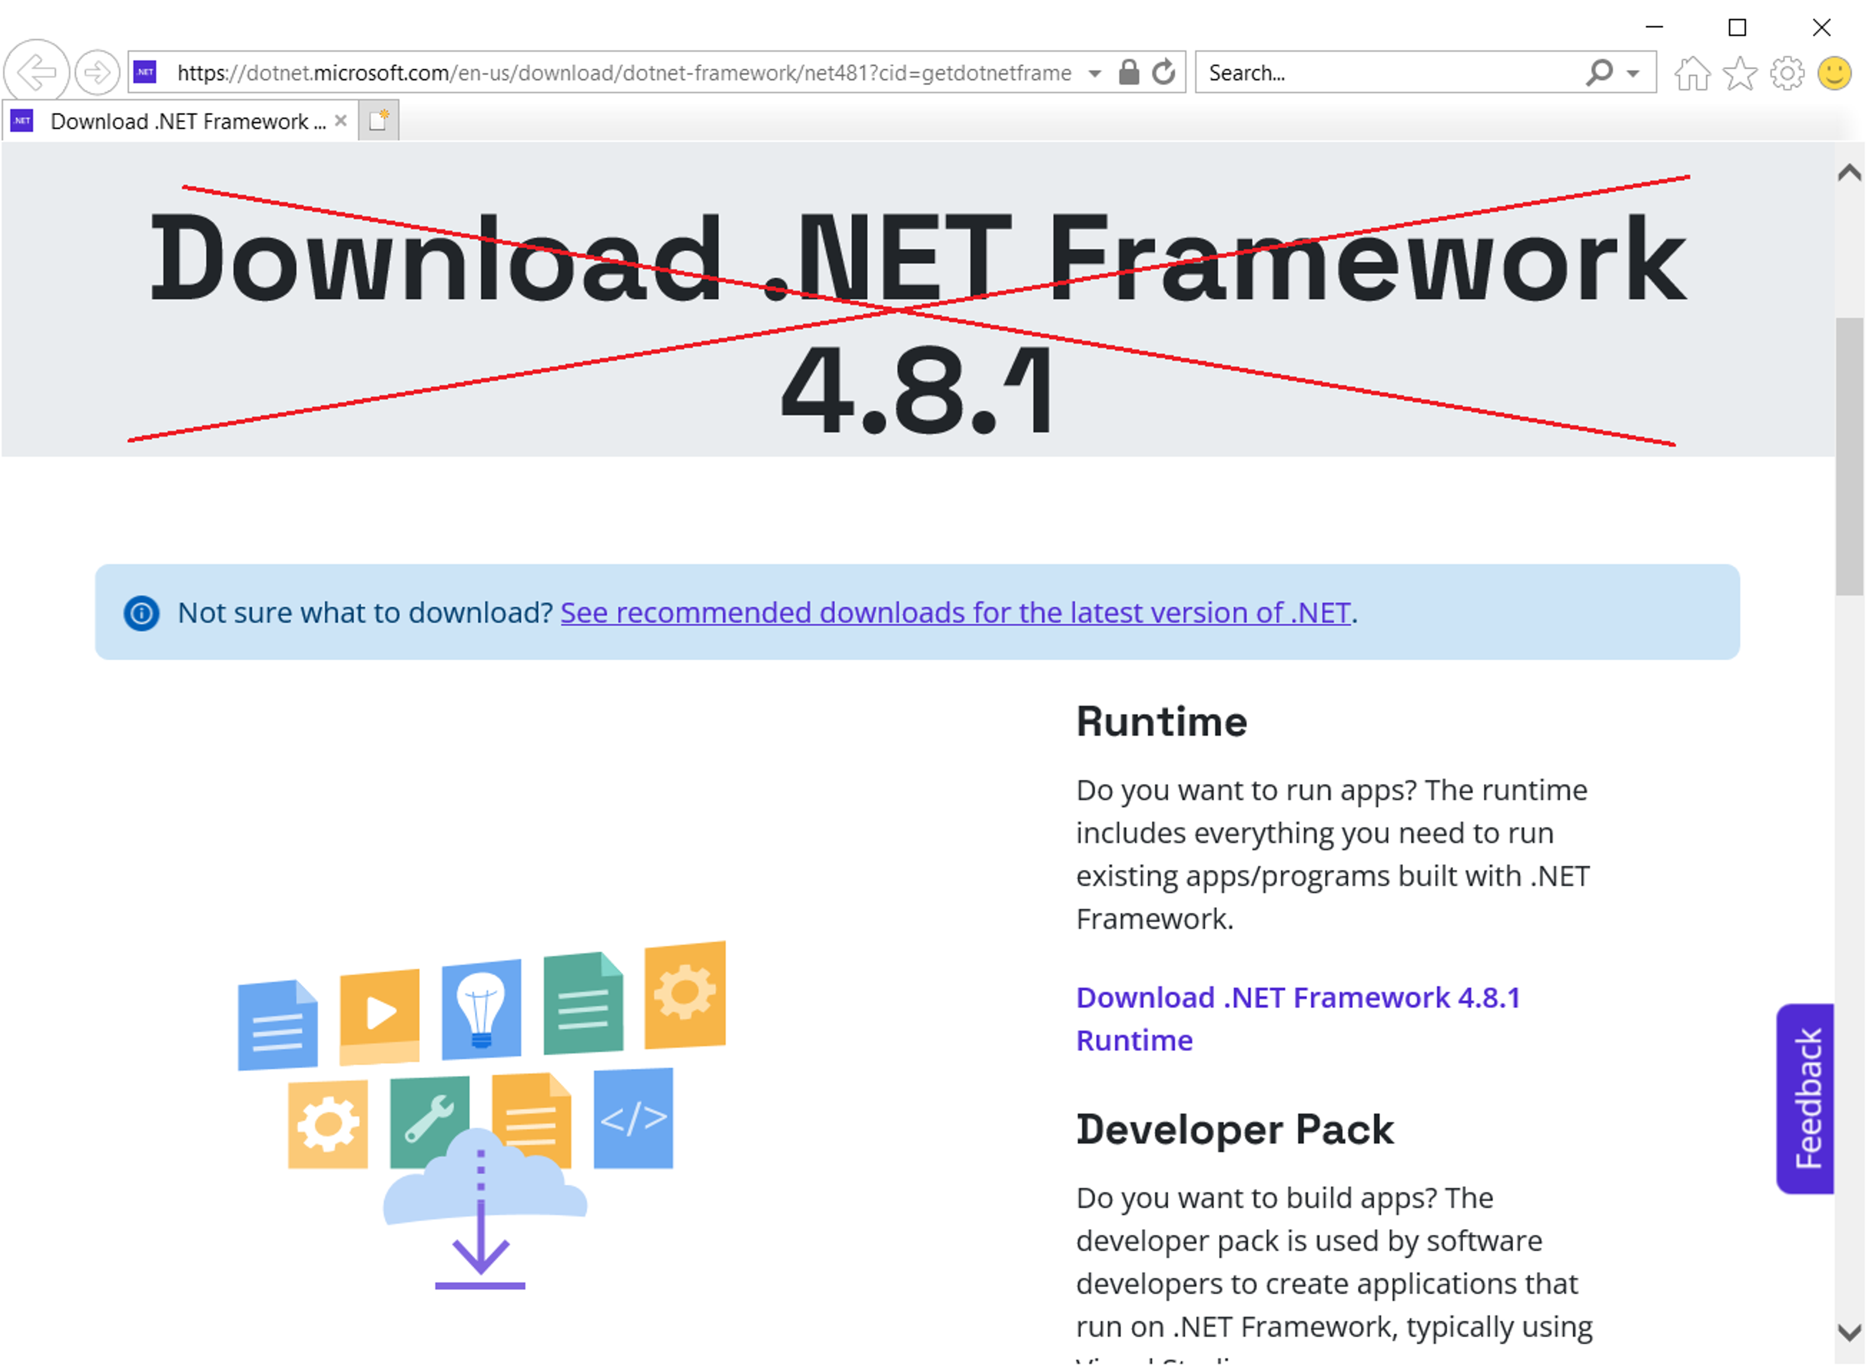
Task: View security report via the lock icon
Action: tap(1128, 73)
